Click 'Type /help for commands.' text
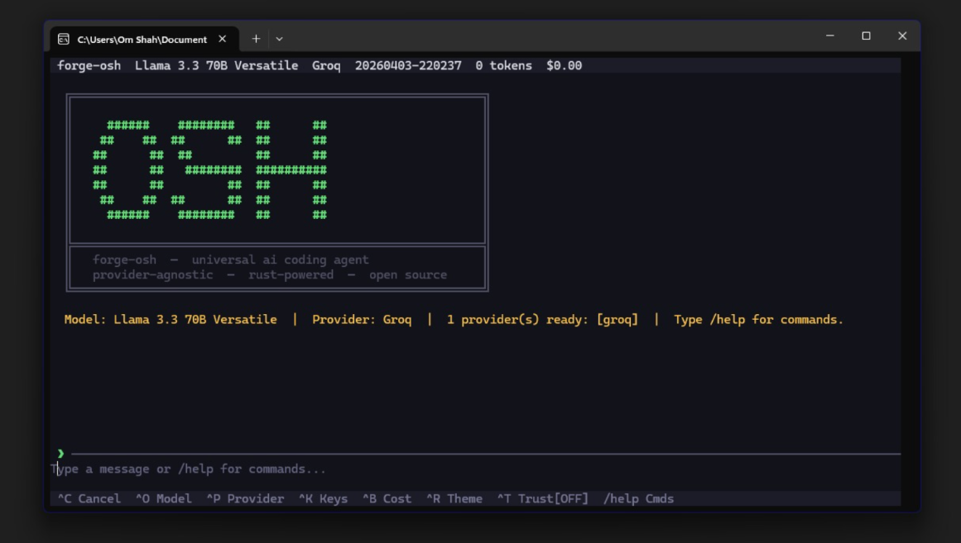This screenshot has height=543, width=961. (x=758, y=320)
